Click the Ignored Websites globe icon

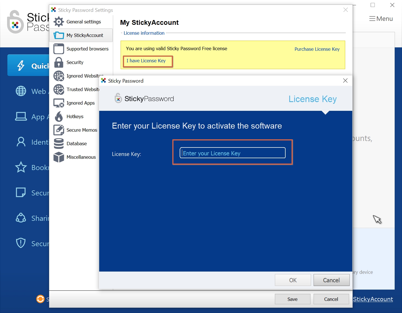(59, 76)
